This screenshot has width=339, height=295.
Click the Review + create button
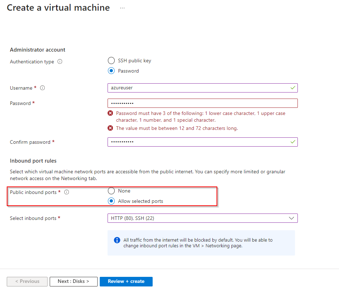126,281
